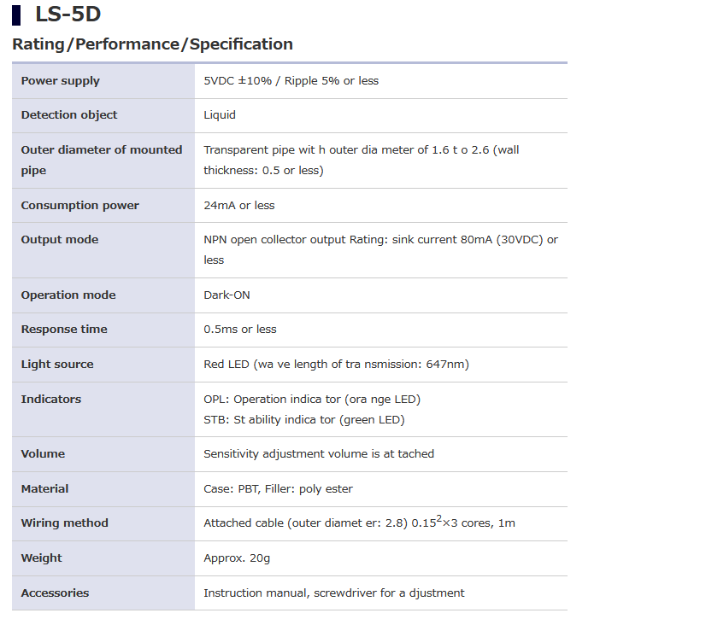Viewport: 706px width, 619px height.
Task: Click the Dark-ON operation mode value
Action: tap(227, 295)
